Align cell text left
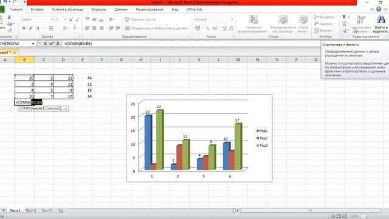Image resolution: width=389 pixels, height=219 pixels. click(x=88, y=29)
